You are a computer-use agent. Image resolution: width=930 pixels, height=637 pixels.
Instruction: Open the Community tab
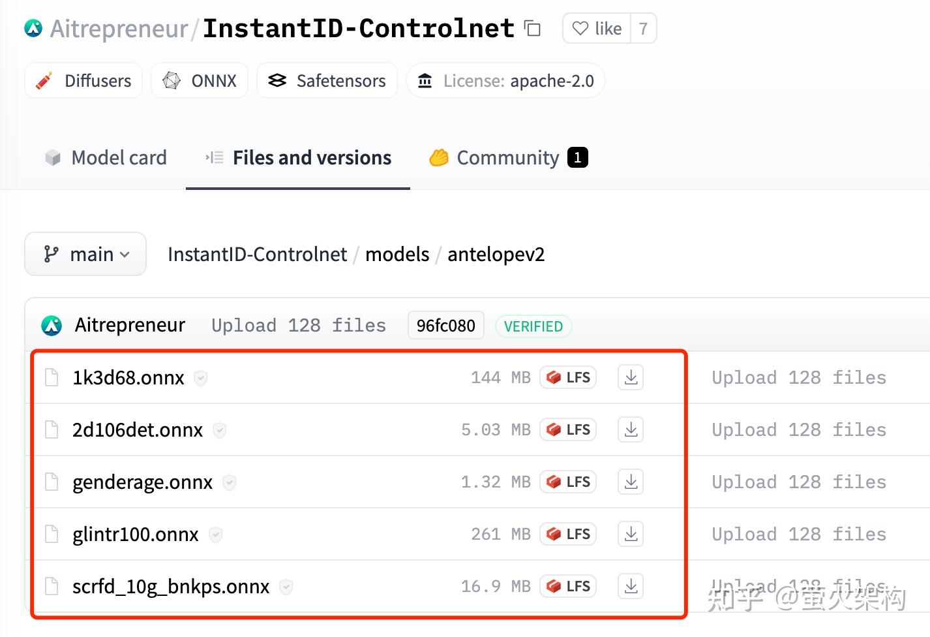click(x=508, y=158)
